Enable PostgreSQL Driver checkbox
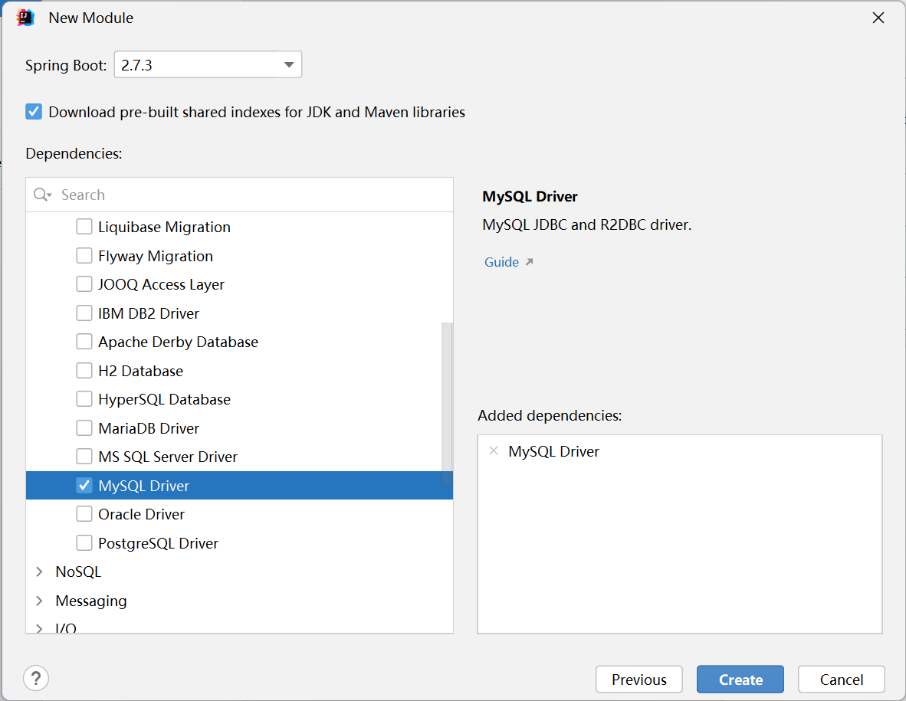This screenshot has height=701, width=906. [84, 542]
